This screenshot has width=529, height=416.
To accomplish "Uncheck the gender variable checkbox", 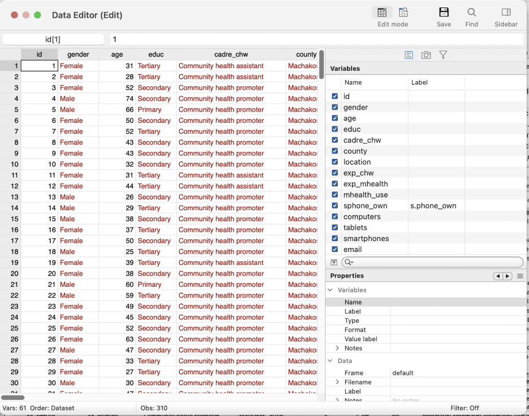I will click(335, 107).
